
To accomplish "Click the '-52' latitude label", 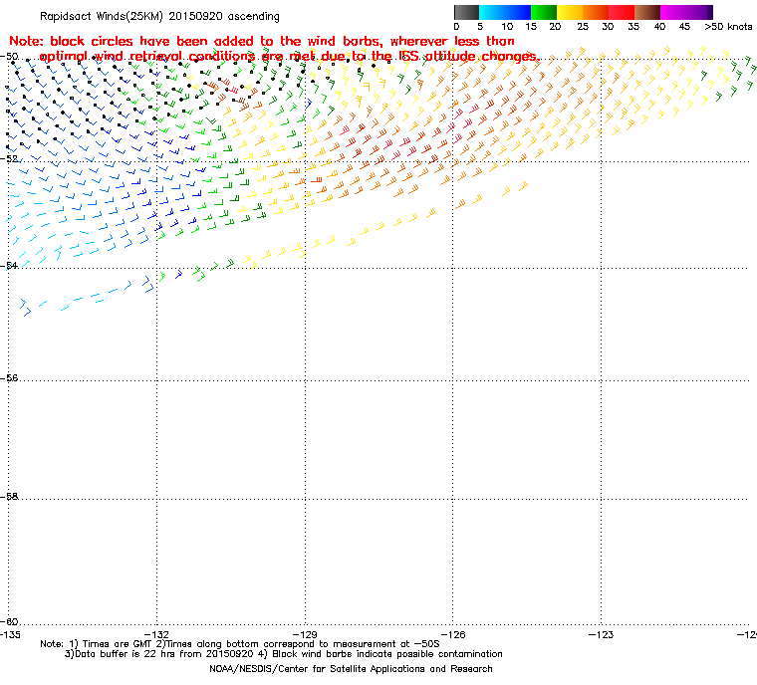I will [9, 159].
